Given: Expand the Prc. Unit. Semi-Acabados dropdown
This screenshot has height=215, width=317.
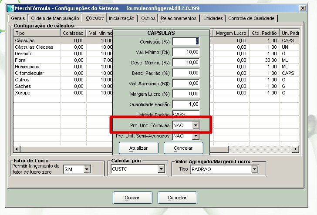Looking at the screenshot, I should click(196, 136).
